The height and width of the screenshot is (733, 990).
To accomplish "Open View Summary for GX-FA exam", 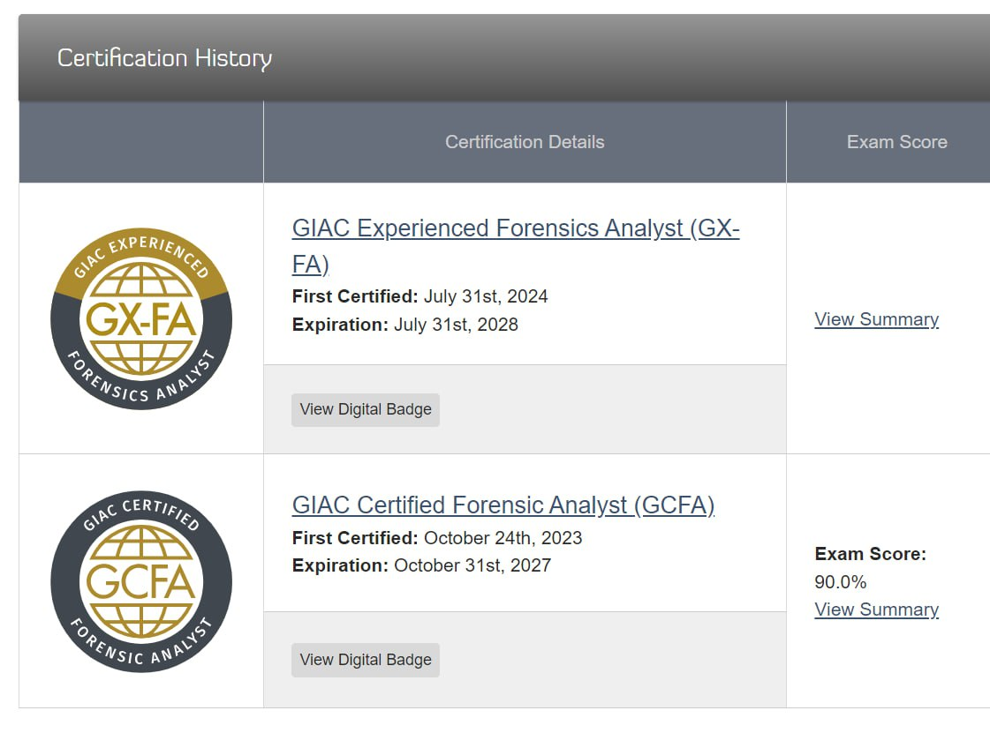I will [876, 319].
